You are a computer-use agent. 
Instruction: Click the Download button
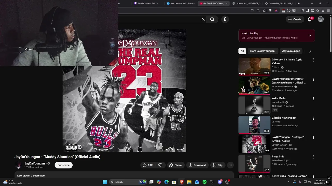point(197,165)
